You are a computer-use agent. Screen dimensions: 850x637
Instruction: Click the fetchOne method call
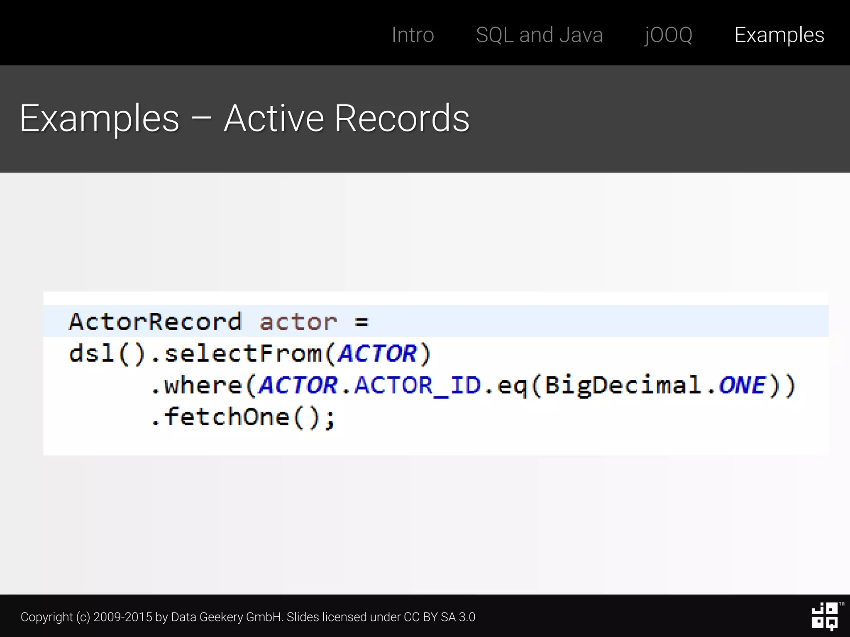coord(227,417)
